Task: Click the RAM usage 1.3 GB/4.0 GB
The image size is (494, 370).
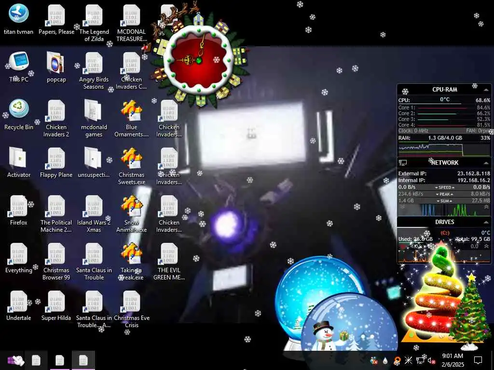Action: [445, 138]
